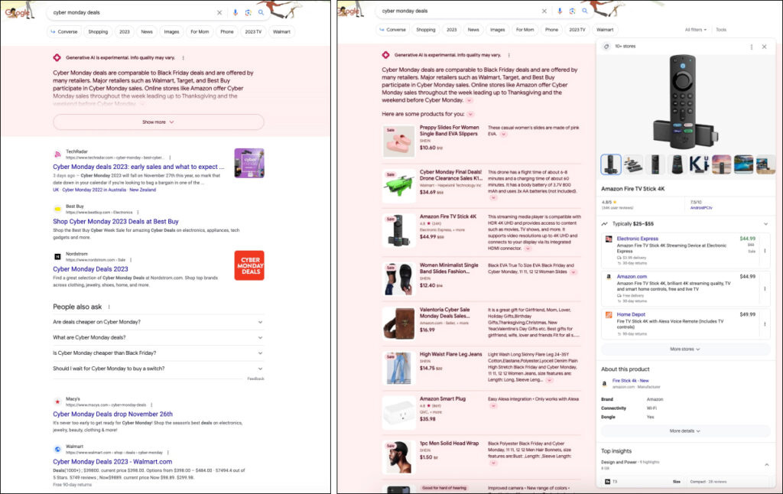Click Amazon.com store link in product panel
Viewport: 783px width, 494px height.
point(632,276)
